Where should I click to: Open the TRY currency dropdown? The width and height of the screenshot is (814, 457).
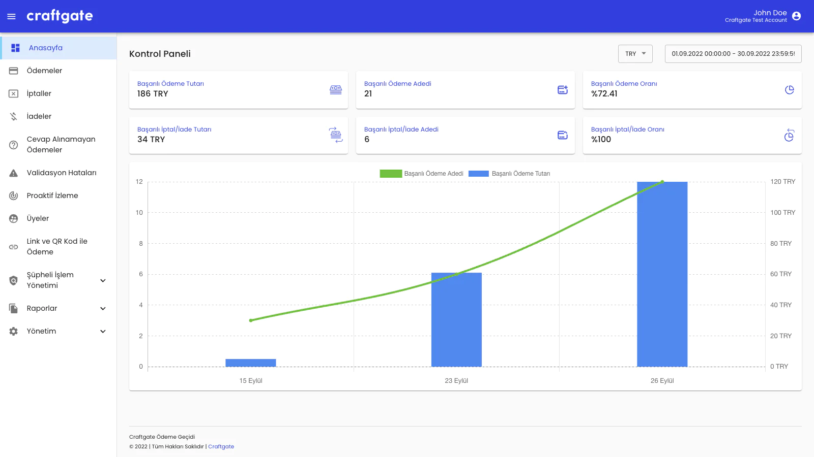[x=635, y=54]
